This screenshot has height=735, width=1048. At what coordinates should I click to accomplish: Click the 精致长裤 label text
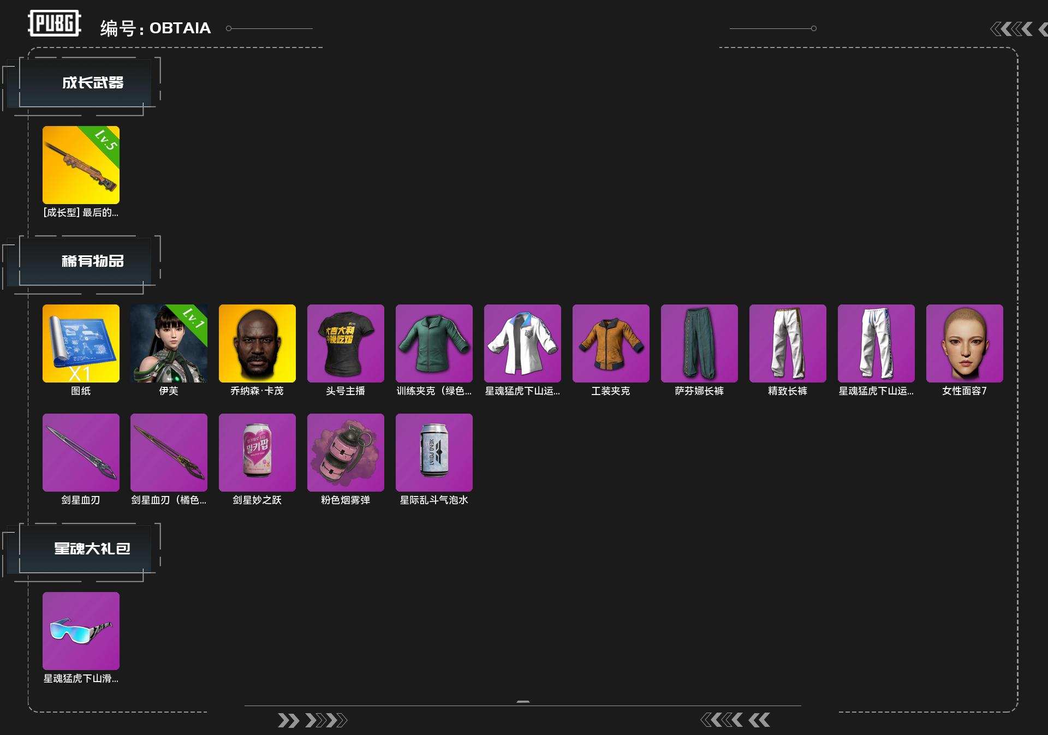[x=788, y=391]
